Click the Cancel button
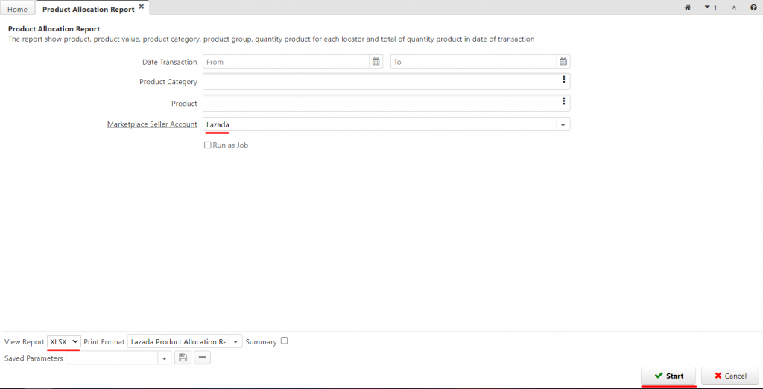This screenshot has height=389, width=763. click(730, 376)
